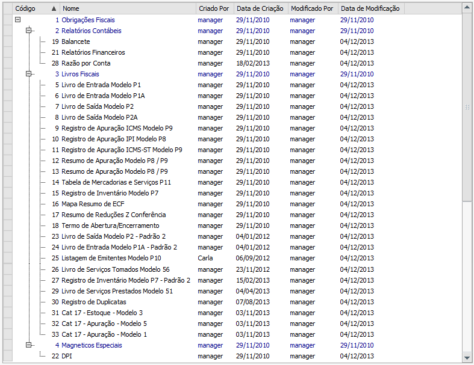Screen dimensions: 474x365
Task: Sort by the Código column header
Action: 36,8
